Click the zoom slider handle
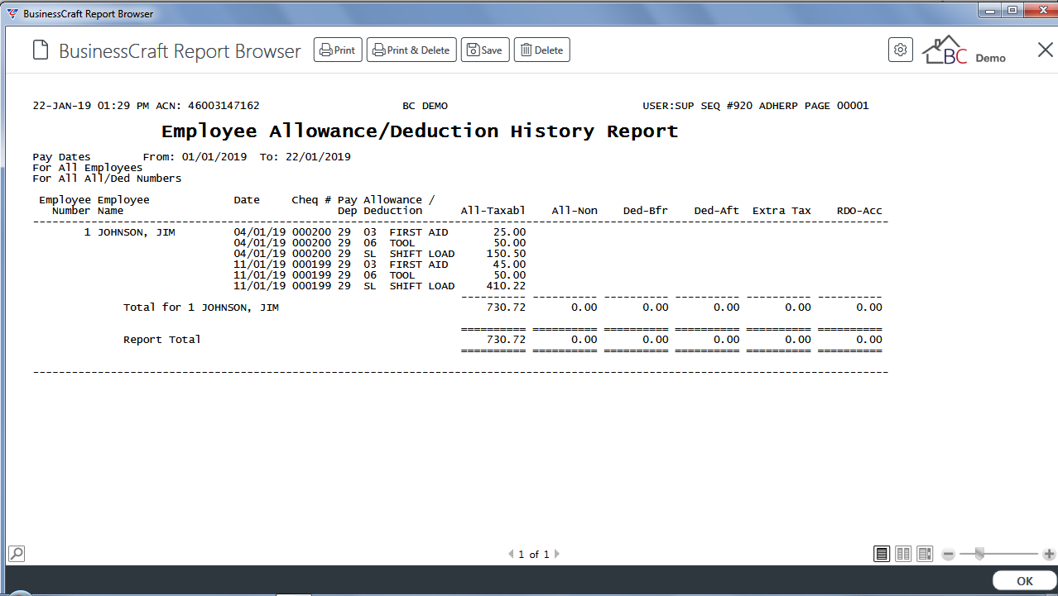 980,554
